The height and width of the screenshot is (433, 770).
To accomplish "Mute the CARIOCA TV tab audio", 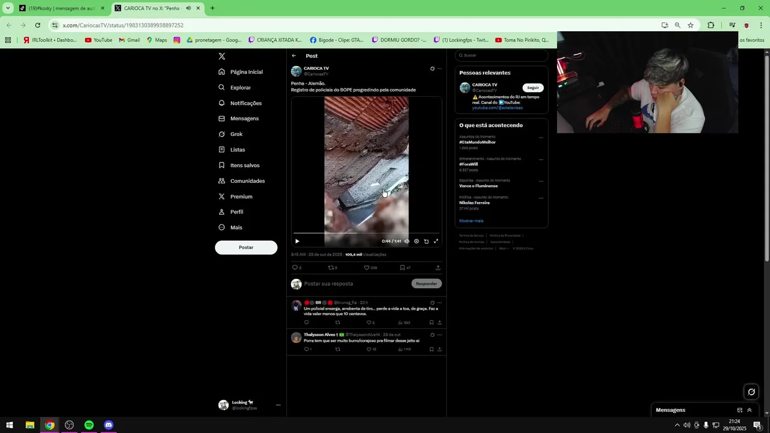I will pyautogui.click(x=188, y=8).
